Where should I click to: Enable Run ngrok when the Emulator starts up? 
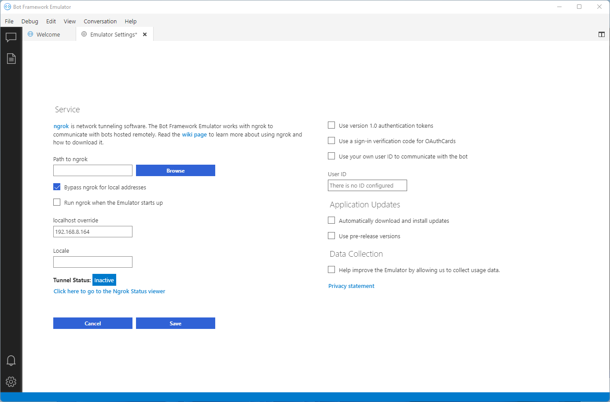(57, 202)
